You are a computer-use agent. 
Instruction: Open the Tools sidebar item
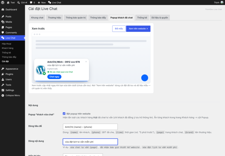coord(13,85)
